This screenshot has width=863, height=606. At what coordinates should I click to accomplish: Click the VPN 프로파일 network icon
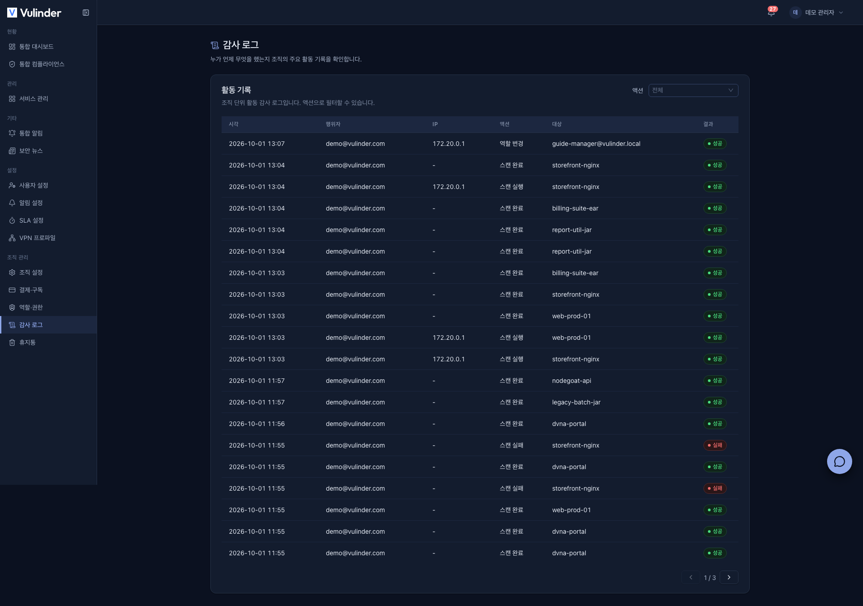coord(12,238)
